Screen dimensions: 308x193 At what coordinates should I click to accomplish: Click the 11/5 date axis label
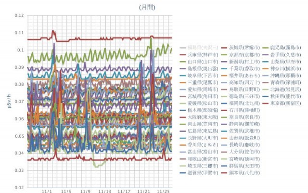click(x=66, y=191)
